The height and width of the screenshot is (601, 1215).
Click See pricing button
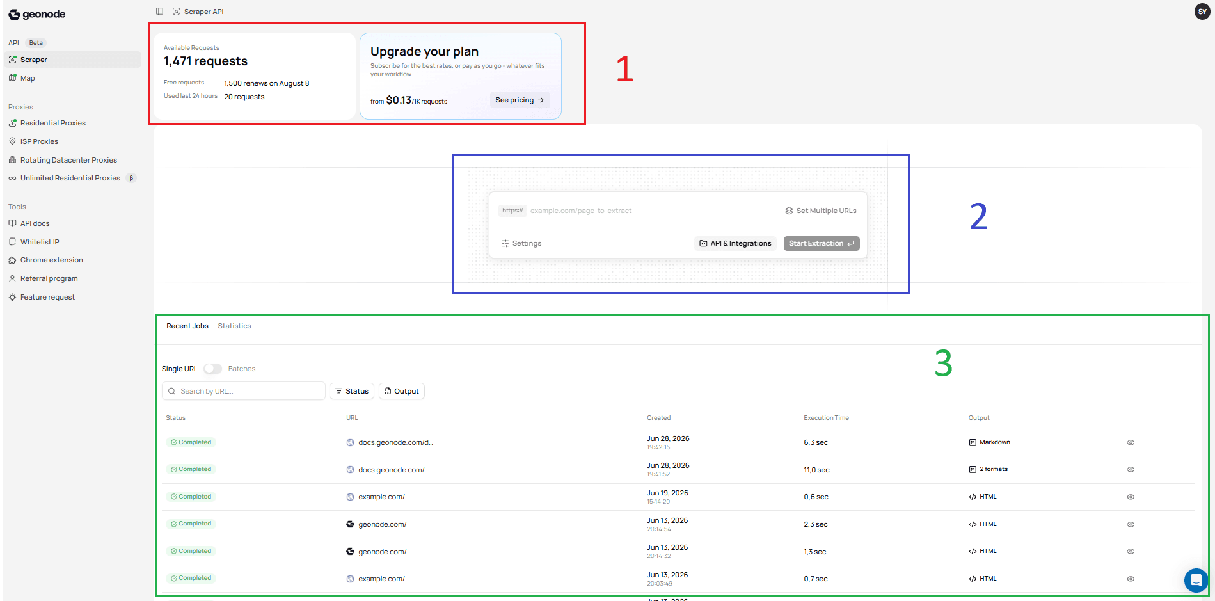[x=520, y=100]
